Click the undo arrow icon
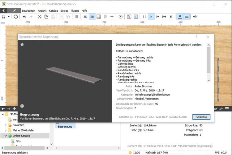This screenshot has height=155, width=232. [24, 17]
